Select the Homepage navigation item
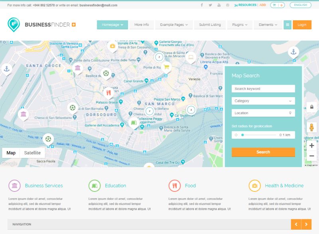 point(112,24)
